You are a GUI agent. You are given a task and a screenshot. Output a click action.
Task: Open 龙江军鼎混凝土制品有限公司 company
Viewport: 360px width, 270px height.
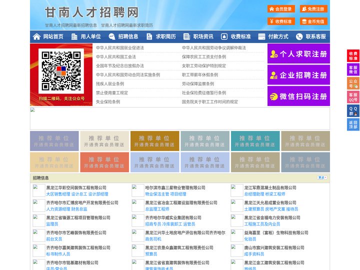pos(270,187)
